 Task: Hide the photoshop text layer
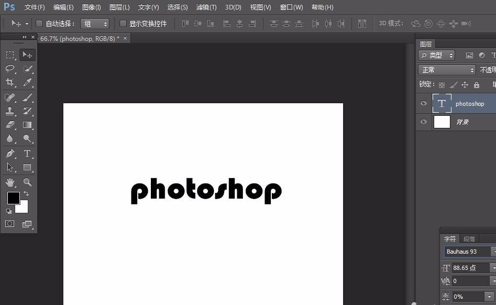[x=424, y=103]
